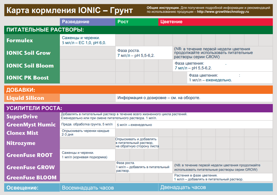Select the 'Цветение' phase header
This screenshot has width=277, height=195.
pyautogui.click(x=215, y=22)
